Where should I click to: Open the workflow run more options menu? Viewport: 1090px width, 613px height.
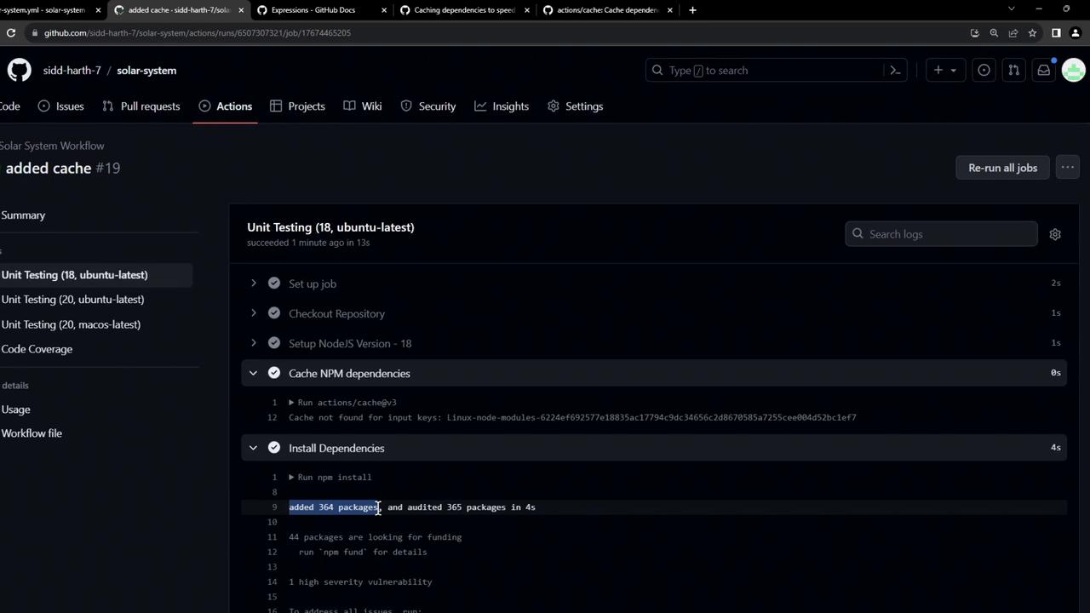(1067, 168)
